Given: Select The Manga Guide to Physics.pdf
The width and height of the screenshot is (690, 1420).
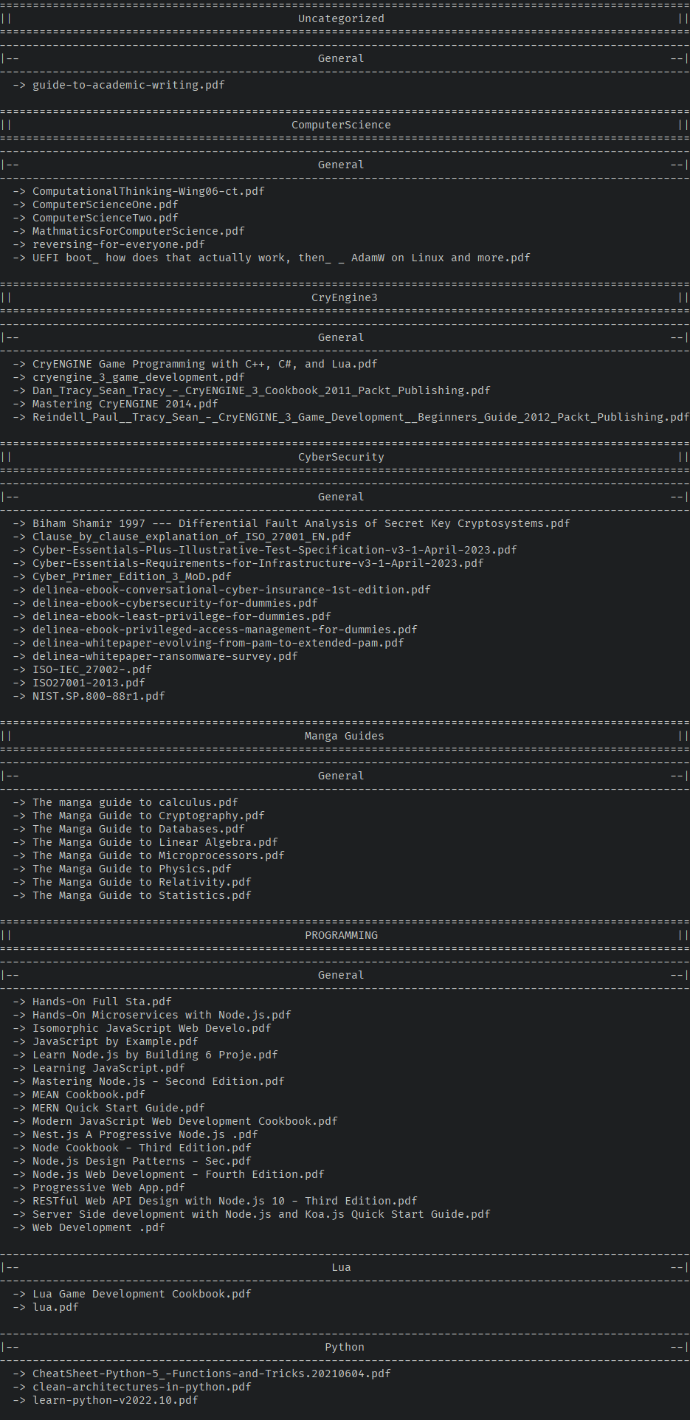Looking at the screenshot, I should (x=132, y=869).
